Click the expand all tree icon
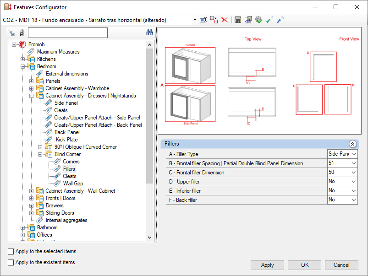This screenshot has height=276, width=368. (11, 32)
